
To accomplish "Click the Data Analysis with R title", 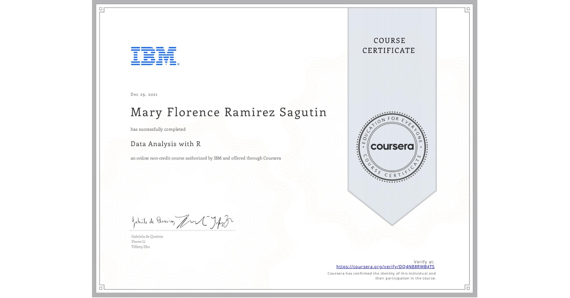I will click(165, 144).
